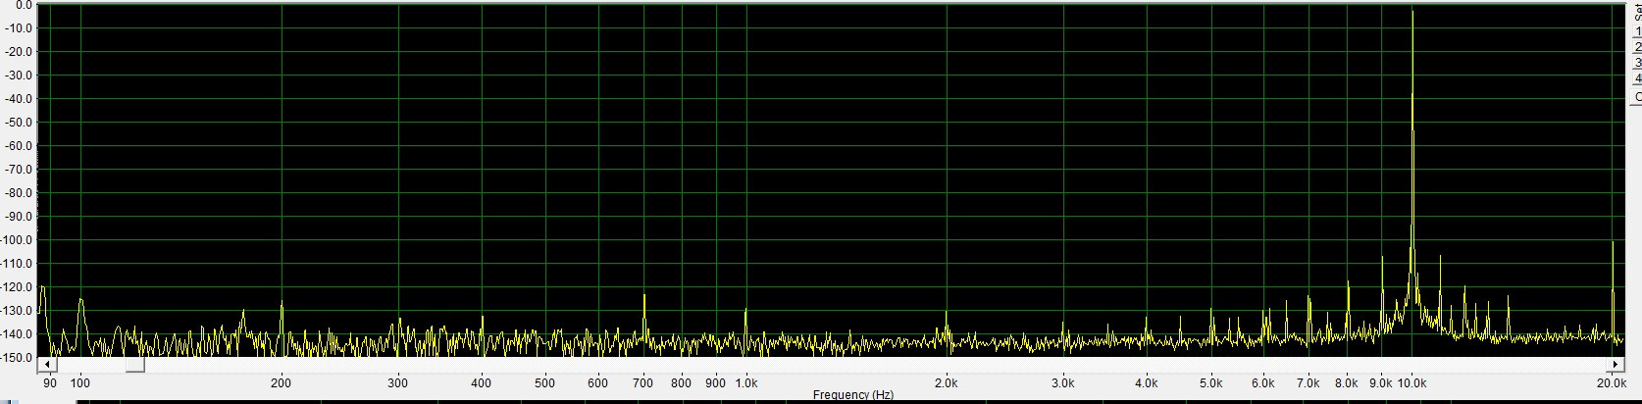Click the 2.0k frequency axis label
This screenshot has width=1642, height=404.
(x=946, y=383)
